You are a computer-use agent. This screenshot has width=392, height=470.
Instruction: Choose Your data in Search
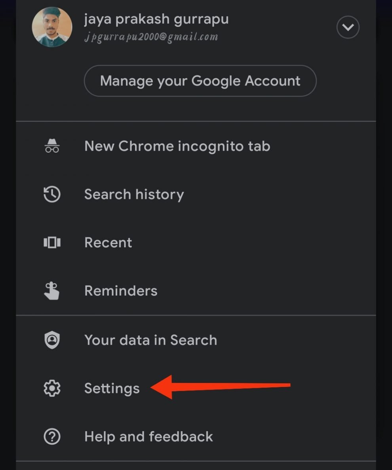point(150,340)
